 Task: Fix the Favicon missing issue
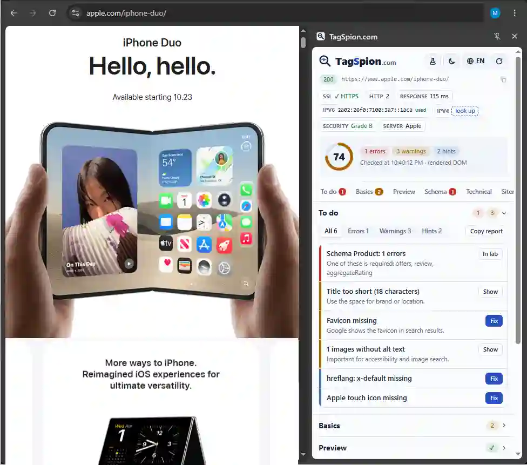click(x=494, y=321)
